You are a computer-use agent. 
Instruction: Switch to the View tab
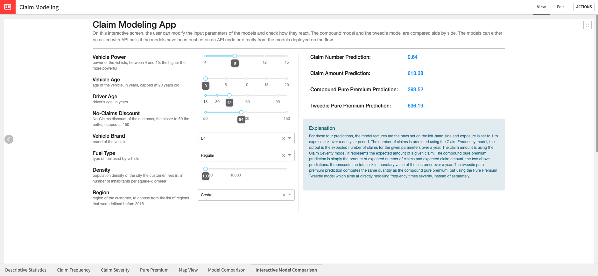(541, 7)
